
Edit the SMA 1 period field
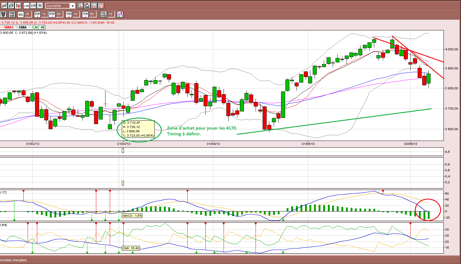(76, 14)
